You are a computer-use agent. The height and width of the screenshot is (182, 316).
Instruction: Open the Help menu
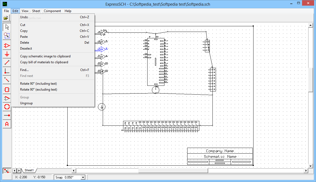(68, 11)
